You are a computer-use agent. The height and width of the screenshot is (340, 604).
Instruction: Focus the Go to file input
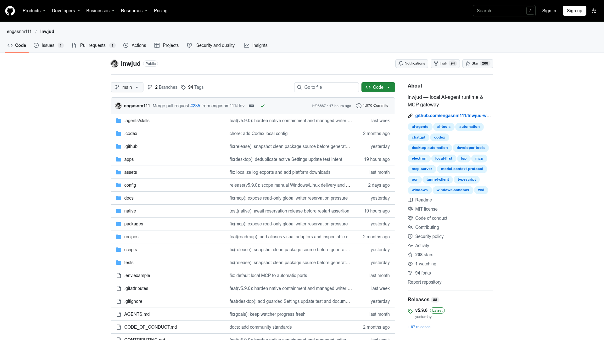coord(327,87)
